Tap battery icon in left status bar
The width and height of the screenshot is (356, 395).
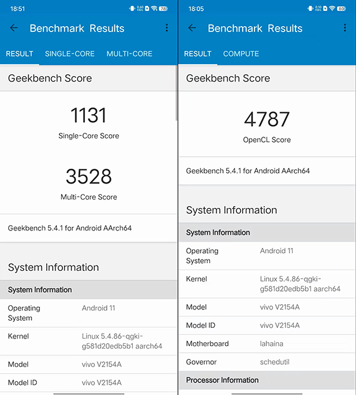(164, 9)
